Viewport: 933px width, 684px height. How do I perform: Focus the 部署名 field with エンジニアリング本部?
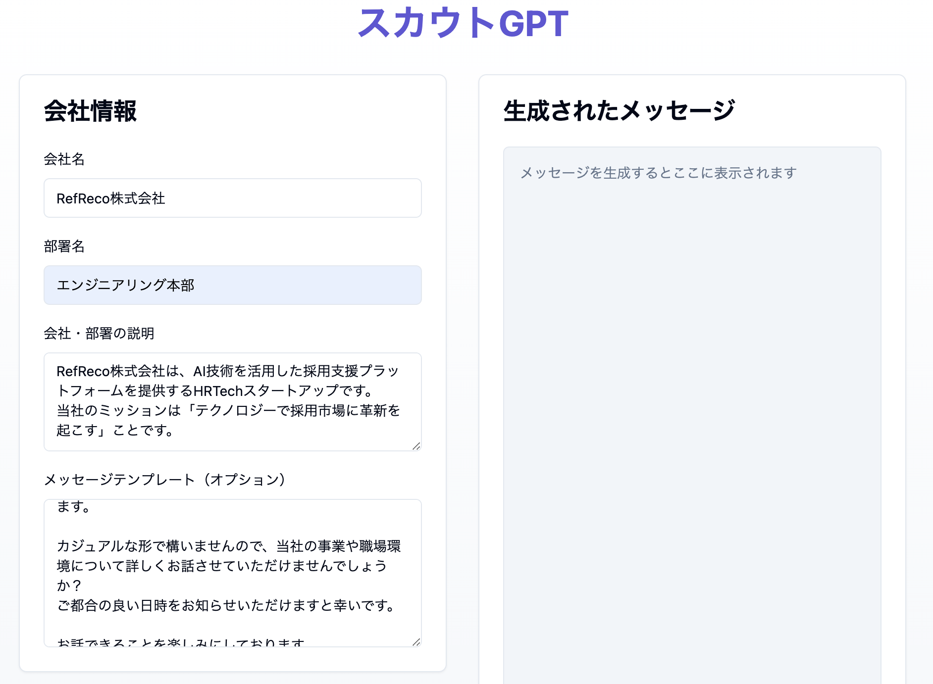tap(232, 285)
